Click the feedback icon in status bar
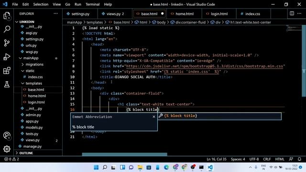The width and height of the screenshot is (306, 172). tap(291, 159)
